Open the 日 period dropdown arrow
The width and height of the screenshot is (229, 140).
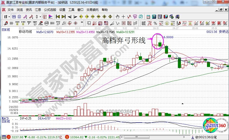coord(9,17)
